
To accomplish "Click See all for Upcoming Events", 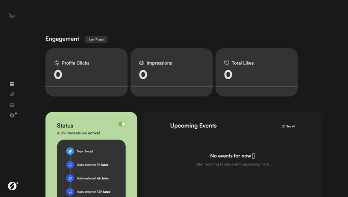I will click(x=288, y=126).
